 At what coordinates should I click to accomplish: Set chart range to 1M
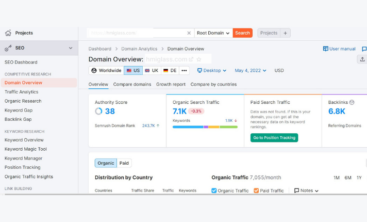tap(337, 178)
